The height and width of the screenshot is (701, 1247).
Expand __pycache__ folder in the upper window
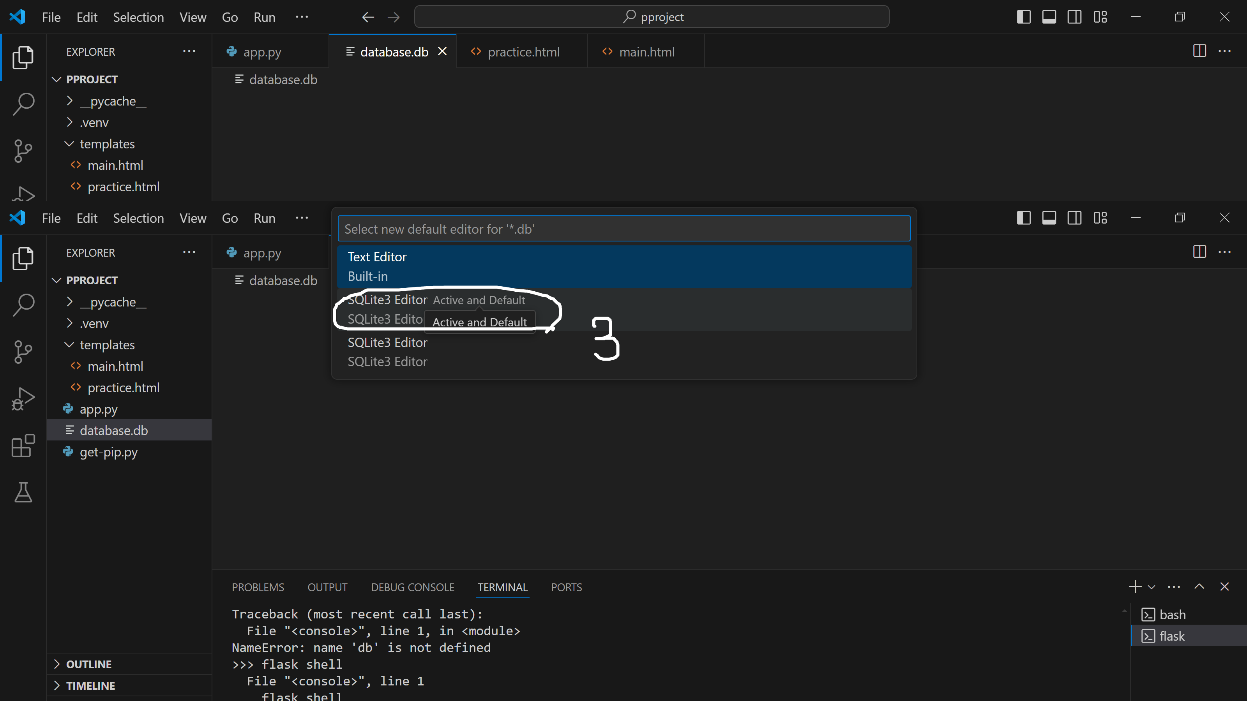pos(69,100)
